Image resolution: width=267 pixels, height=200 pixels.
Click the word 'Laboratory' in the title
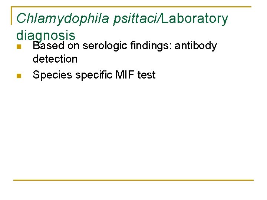[x=195, y=19]
